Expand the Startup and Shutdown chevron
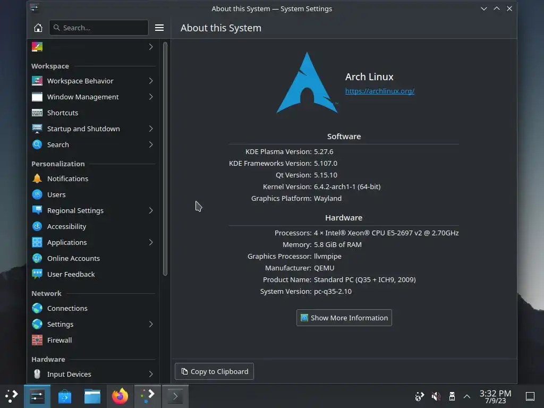 (151, 129)
